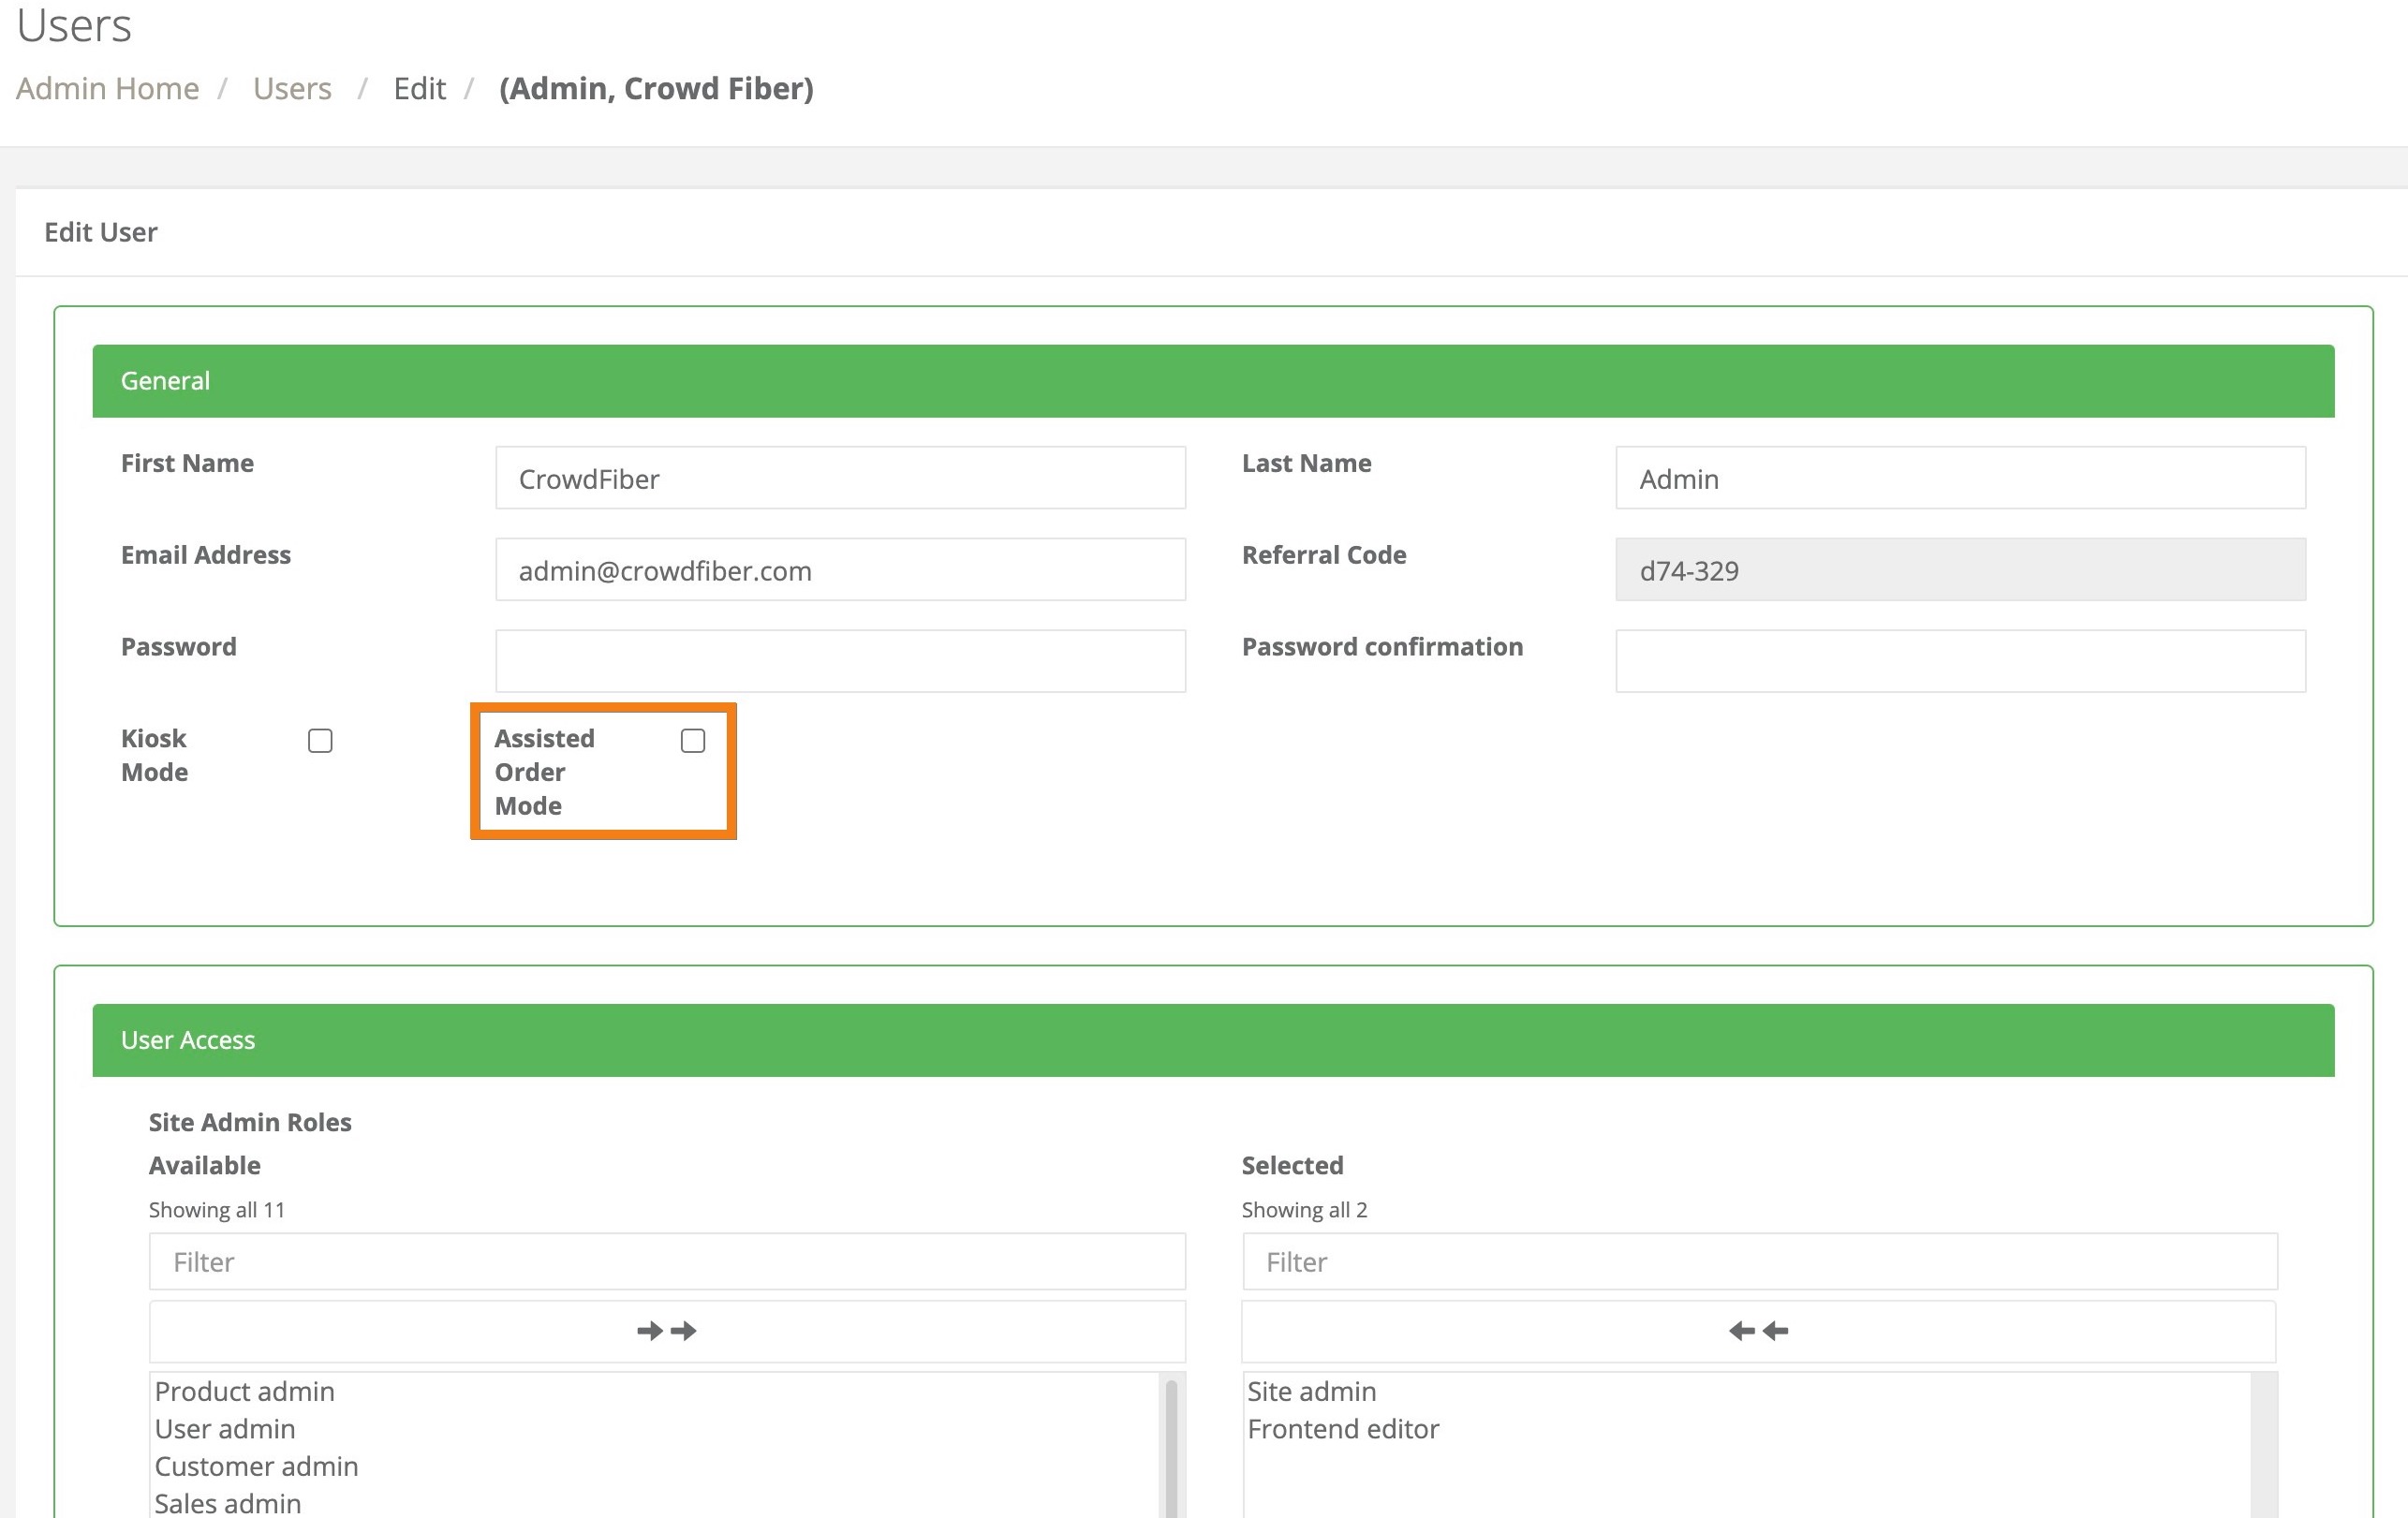Click the Filter box under Selected roles

click(1757, 1261)
